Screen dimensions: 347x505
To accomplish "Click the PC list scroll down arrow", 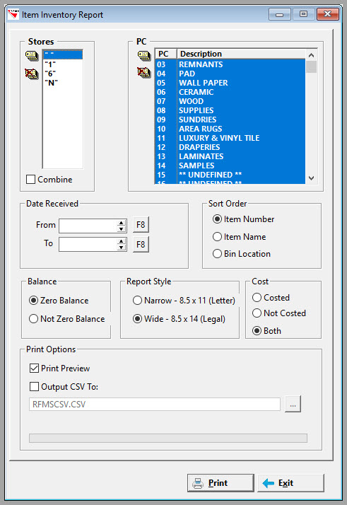I will click(311, 178).
